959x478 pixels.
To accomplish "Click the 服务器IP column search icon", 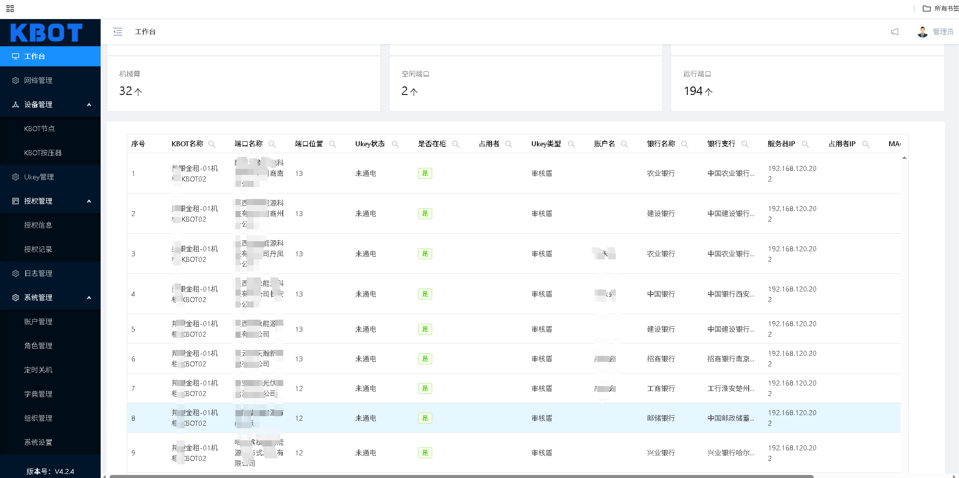I will tap(806, 144).
